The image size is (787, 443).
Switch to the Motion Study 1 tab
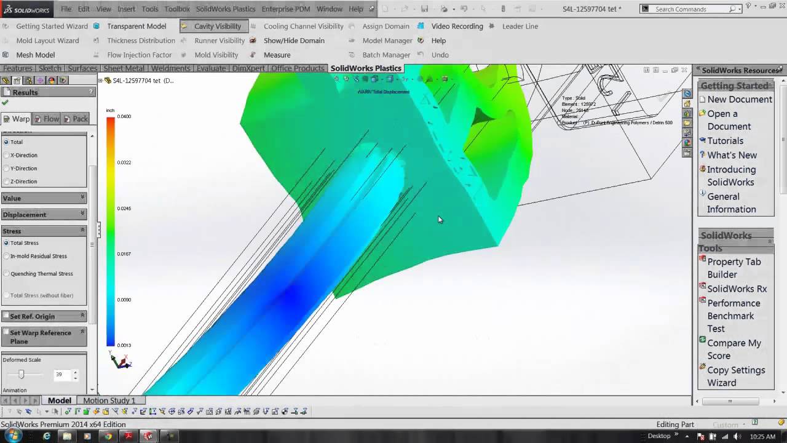pyautogui.click(x=109, y=401)
